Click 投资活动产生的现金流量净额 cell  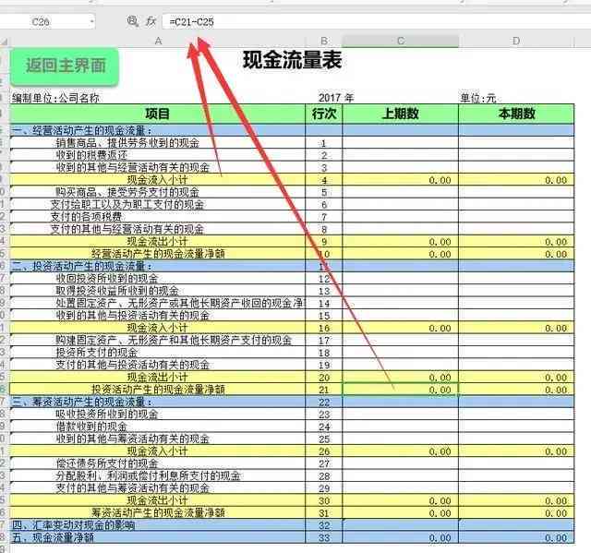(158, 390)
